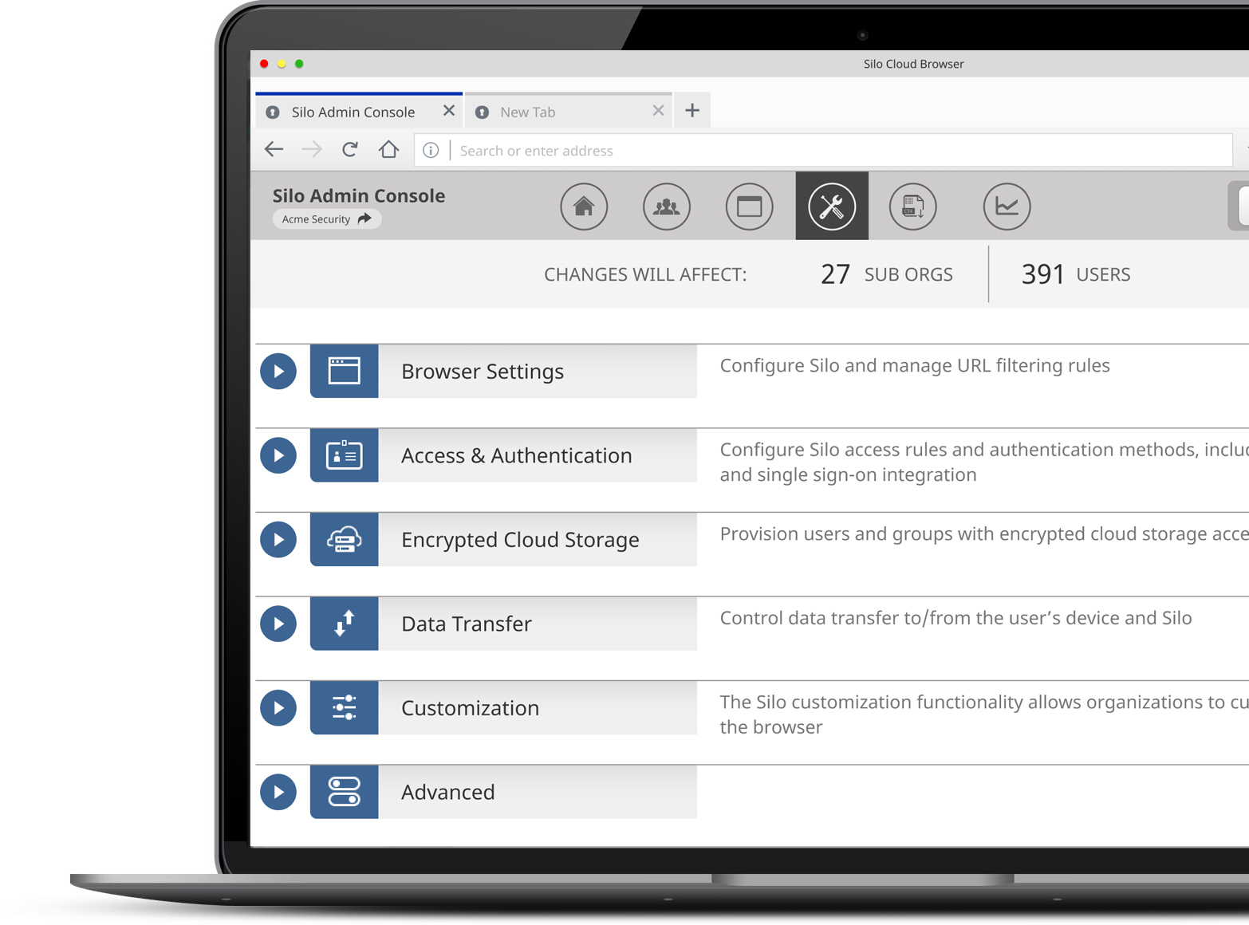Click the Data Transfer arrows icon

344,624
